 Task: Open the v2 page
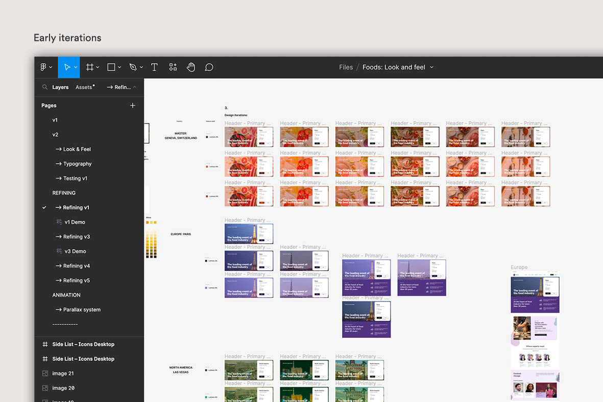(x=55, y=135)
